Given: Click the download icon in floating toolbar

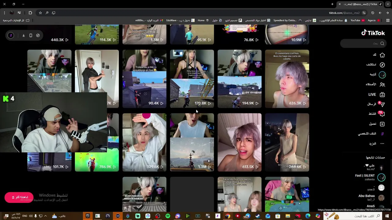Looking at the screenshot, I should (23, 35).
